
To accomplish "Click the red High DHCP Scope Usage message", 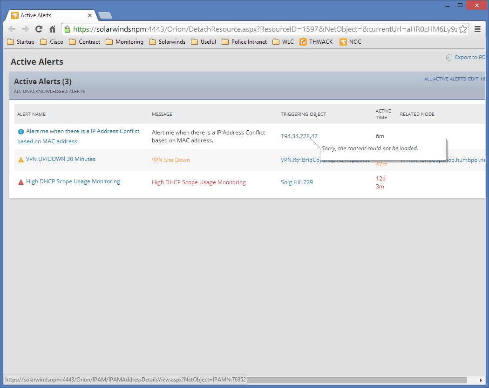I will click(x=199, y=182).
